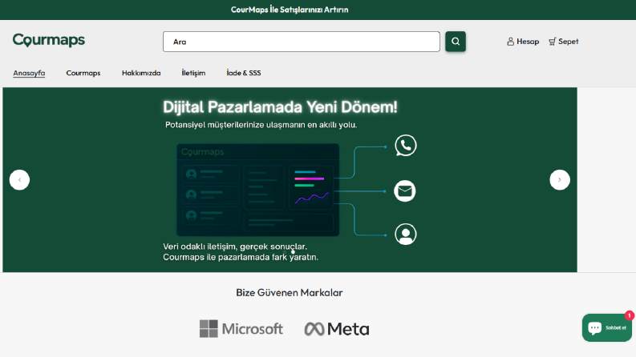Show next slide with right arrow
This screenshot has width=636, height=357.
(560, 180)
